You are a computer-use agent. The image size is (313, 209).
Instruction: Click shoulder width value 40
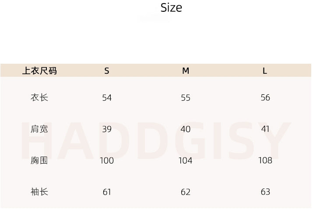186,129
